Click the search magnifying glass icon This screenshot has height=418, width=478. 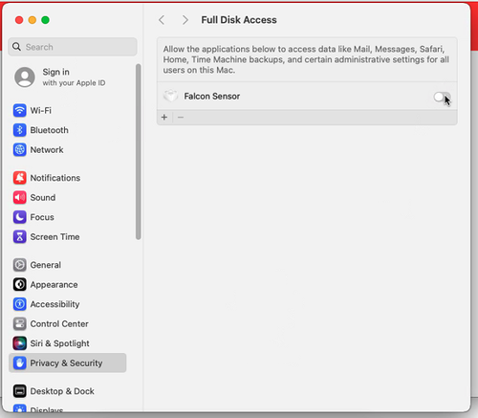tap(16, 47)
